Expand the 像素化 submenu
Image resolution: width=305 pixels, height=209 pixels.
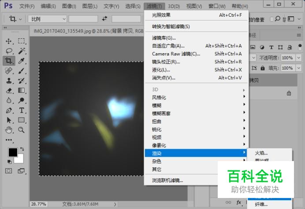(197, 145)
